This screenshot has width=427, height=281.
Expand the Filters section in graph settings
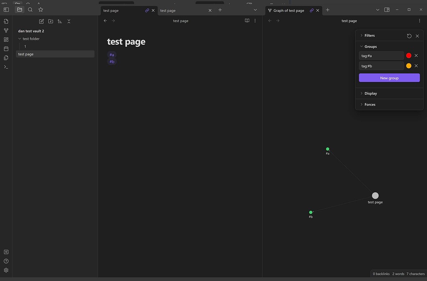coord(369,35)
